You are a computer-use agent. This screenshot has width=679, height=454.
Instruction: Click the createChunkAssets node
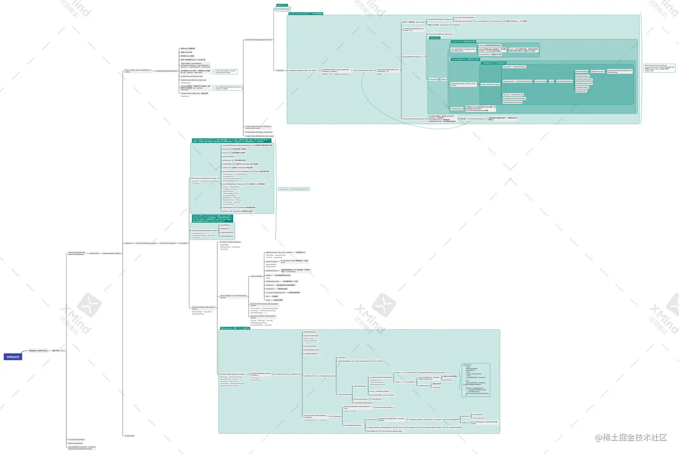click(344, 394)
